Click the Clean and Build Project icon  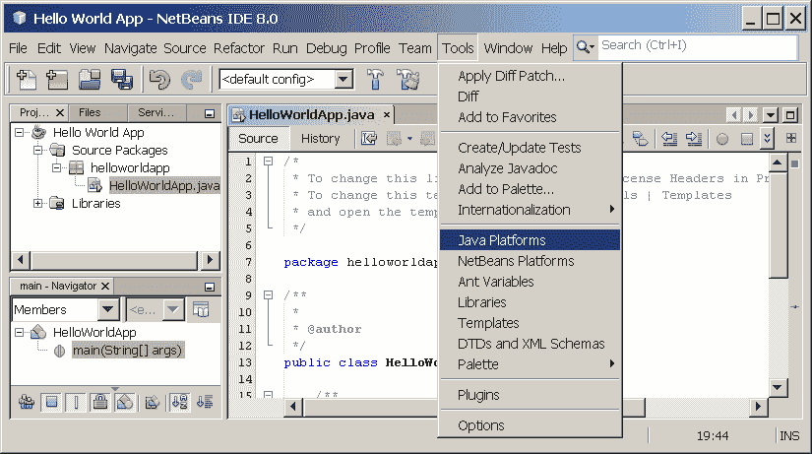(x=408, y=80)
